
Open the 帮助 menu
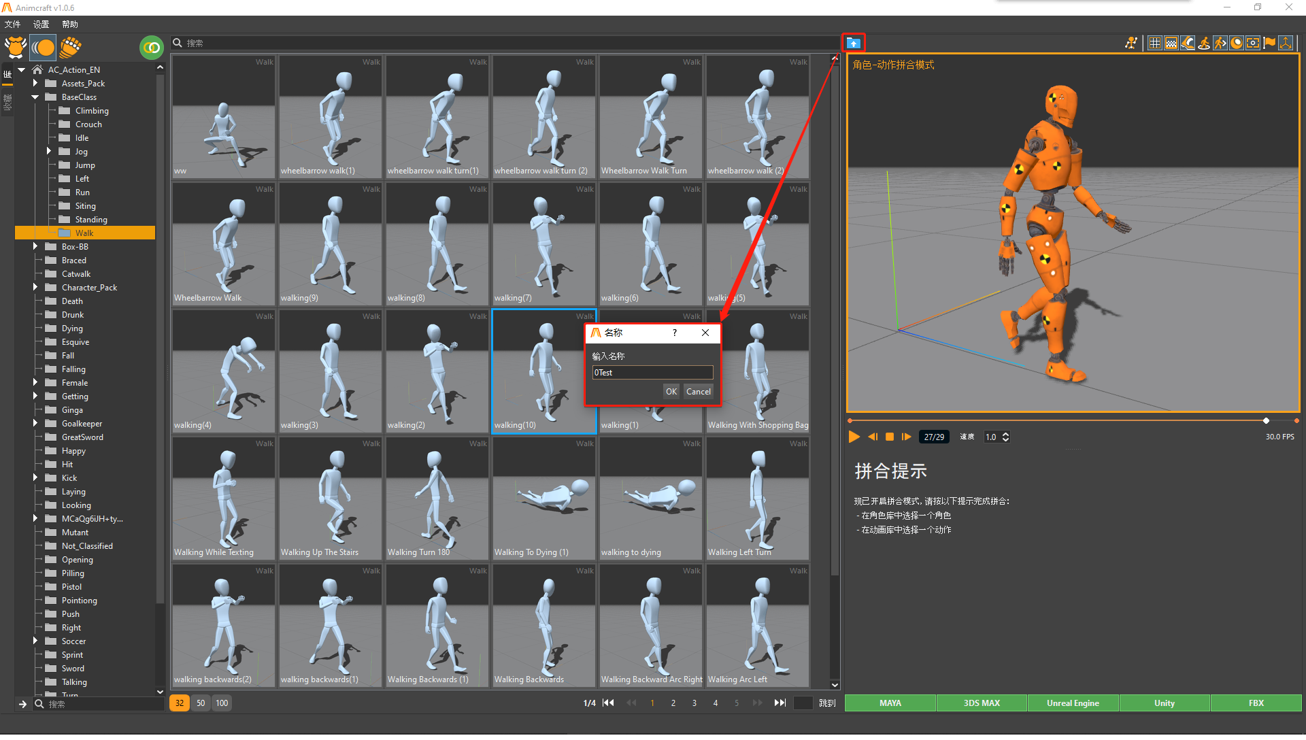pyautogui.click(x=69, y=24)
